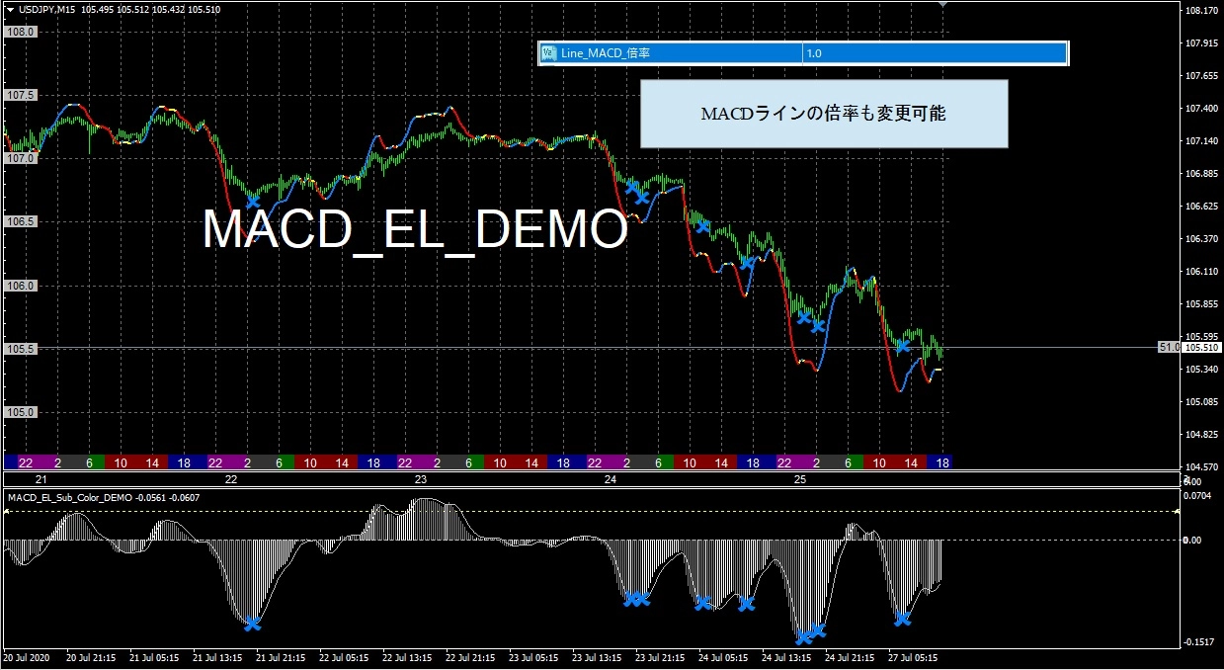The height and width of the screenshot is (670, 1224).
Task: Click 107.400 on the price scale
Action: pyautogui.click(x=1202, y=109)
